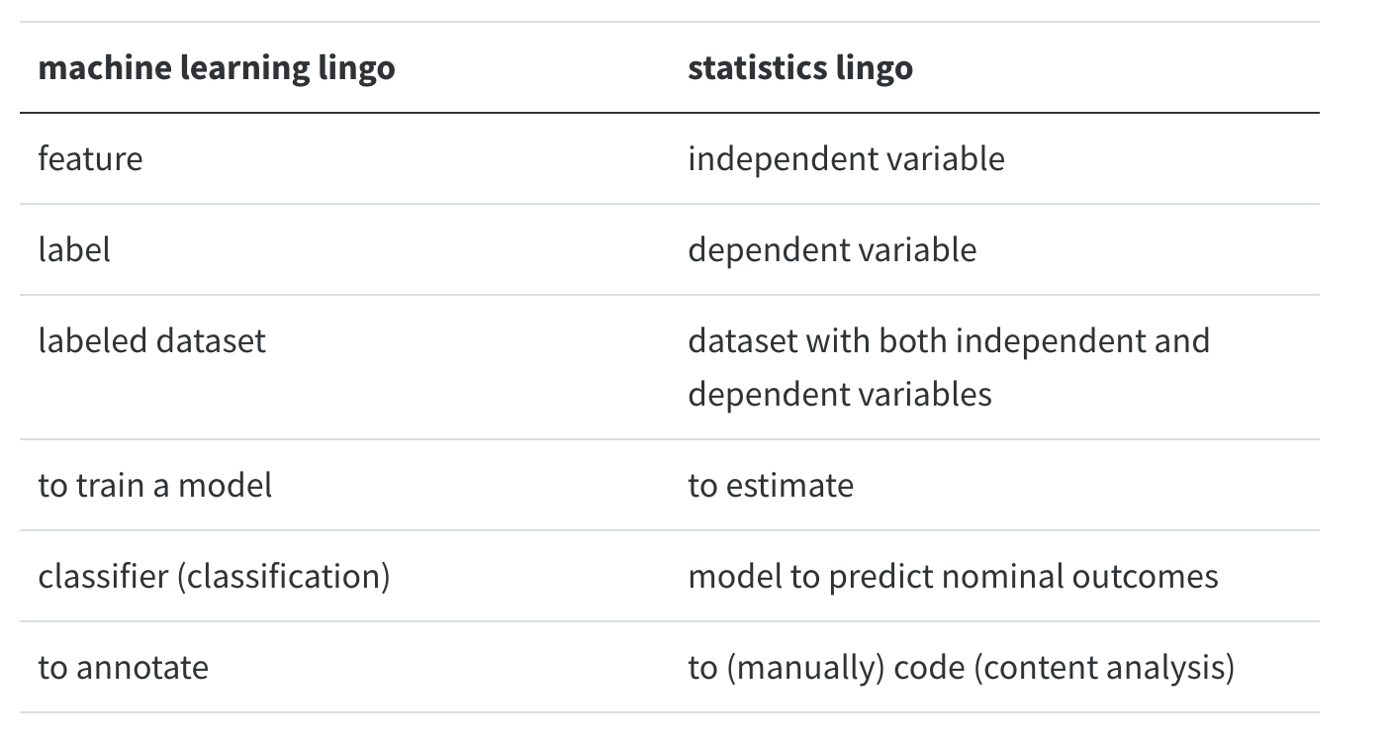The image size is (1389, 746).
Task: Click the "machine learning lingo" column header
Action: click(x=216, y=68)
